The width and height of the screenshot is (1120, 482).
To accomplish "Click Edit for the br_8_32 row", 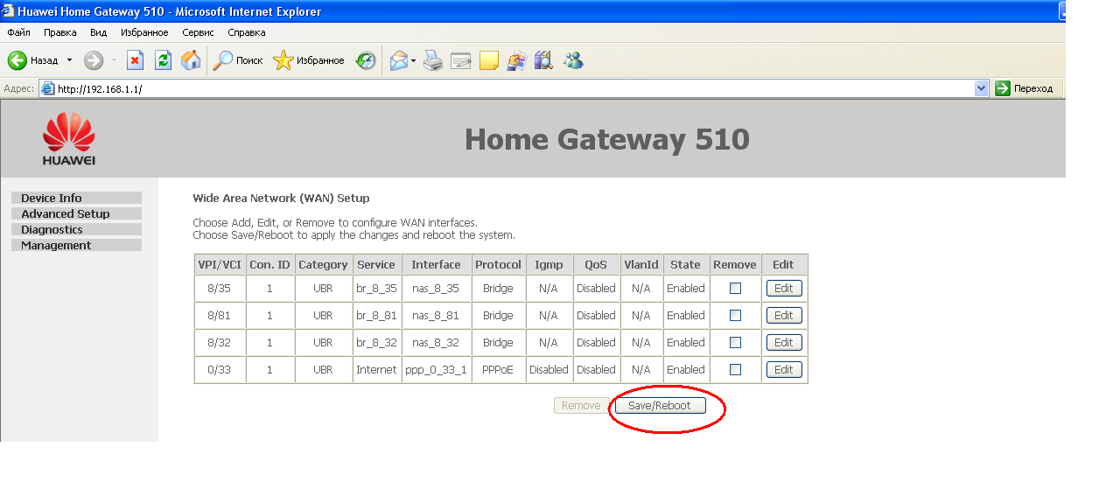I will 784,342.
